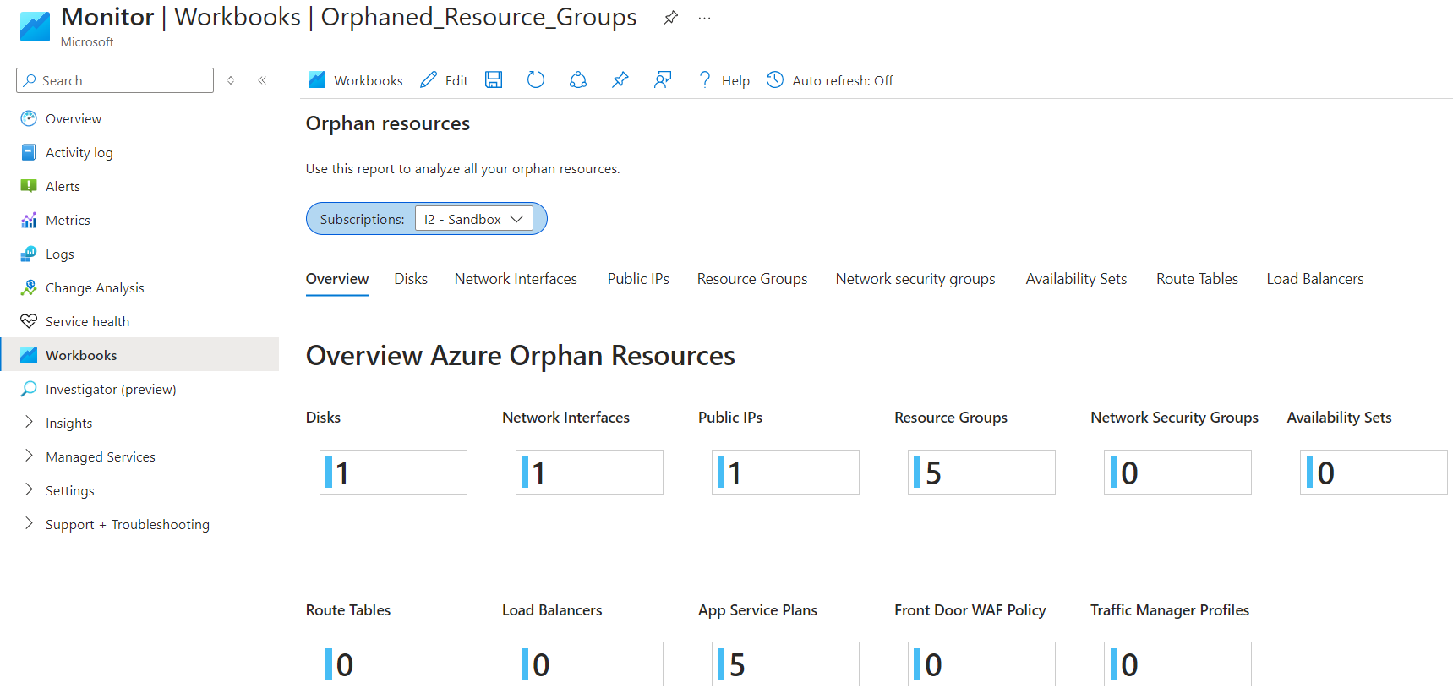Switch to the Disks tab
The image size is (1453, 694).
pos(411,279)
